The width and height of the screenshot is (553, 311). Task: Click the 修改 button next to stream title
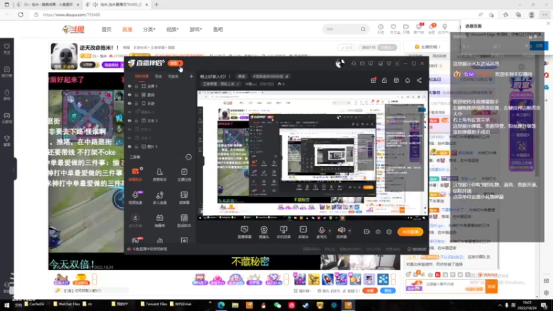coord(241,76)
